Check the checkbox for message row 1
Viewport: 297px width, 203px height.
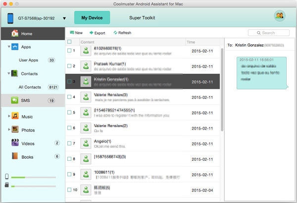69,51
